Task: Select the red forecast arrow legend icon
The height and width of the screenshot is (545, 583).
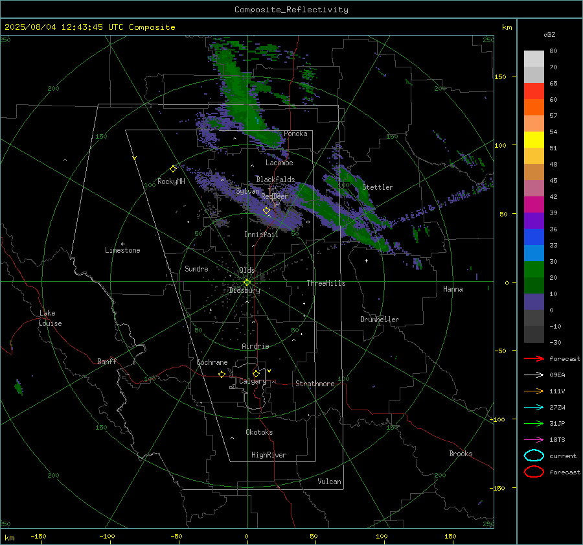Action: (534, 358)
